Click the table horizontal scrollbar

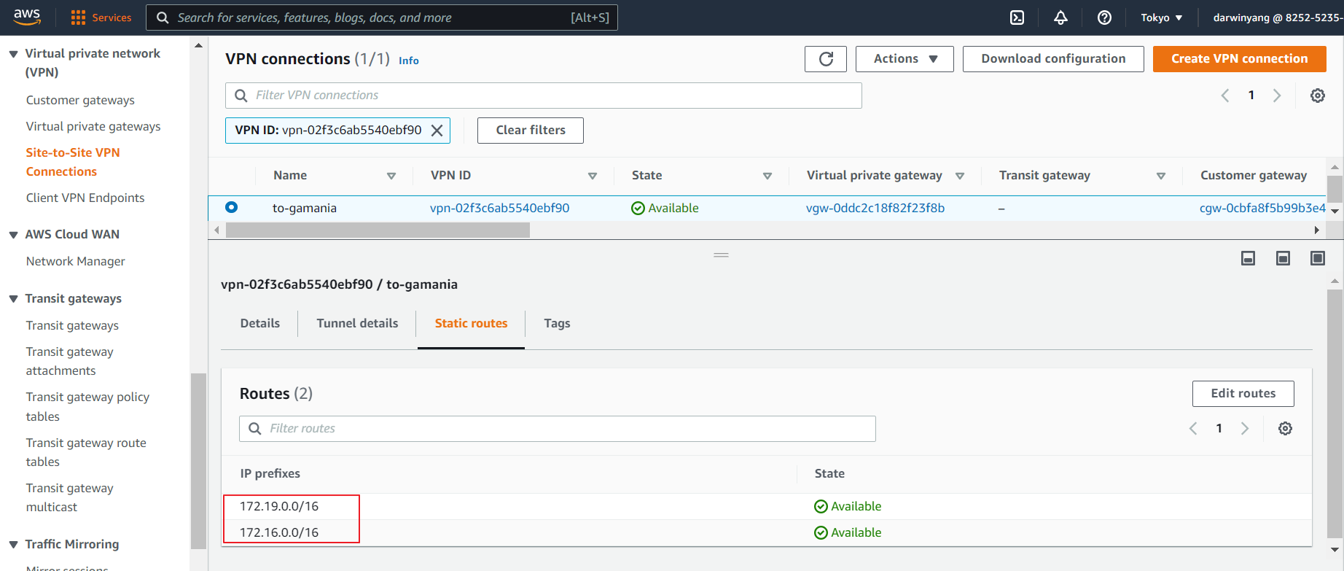click(378, 230)
